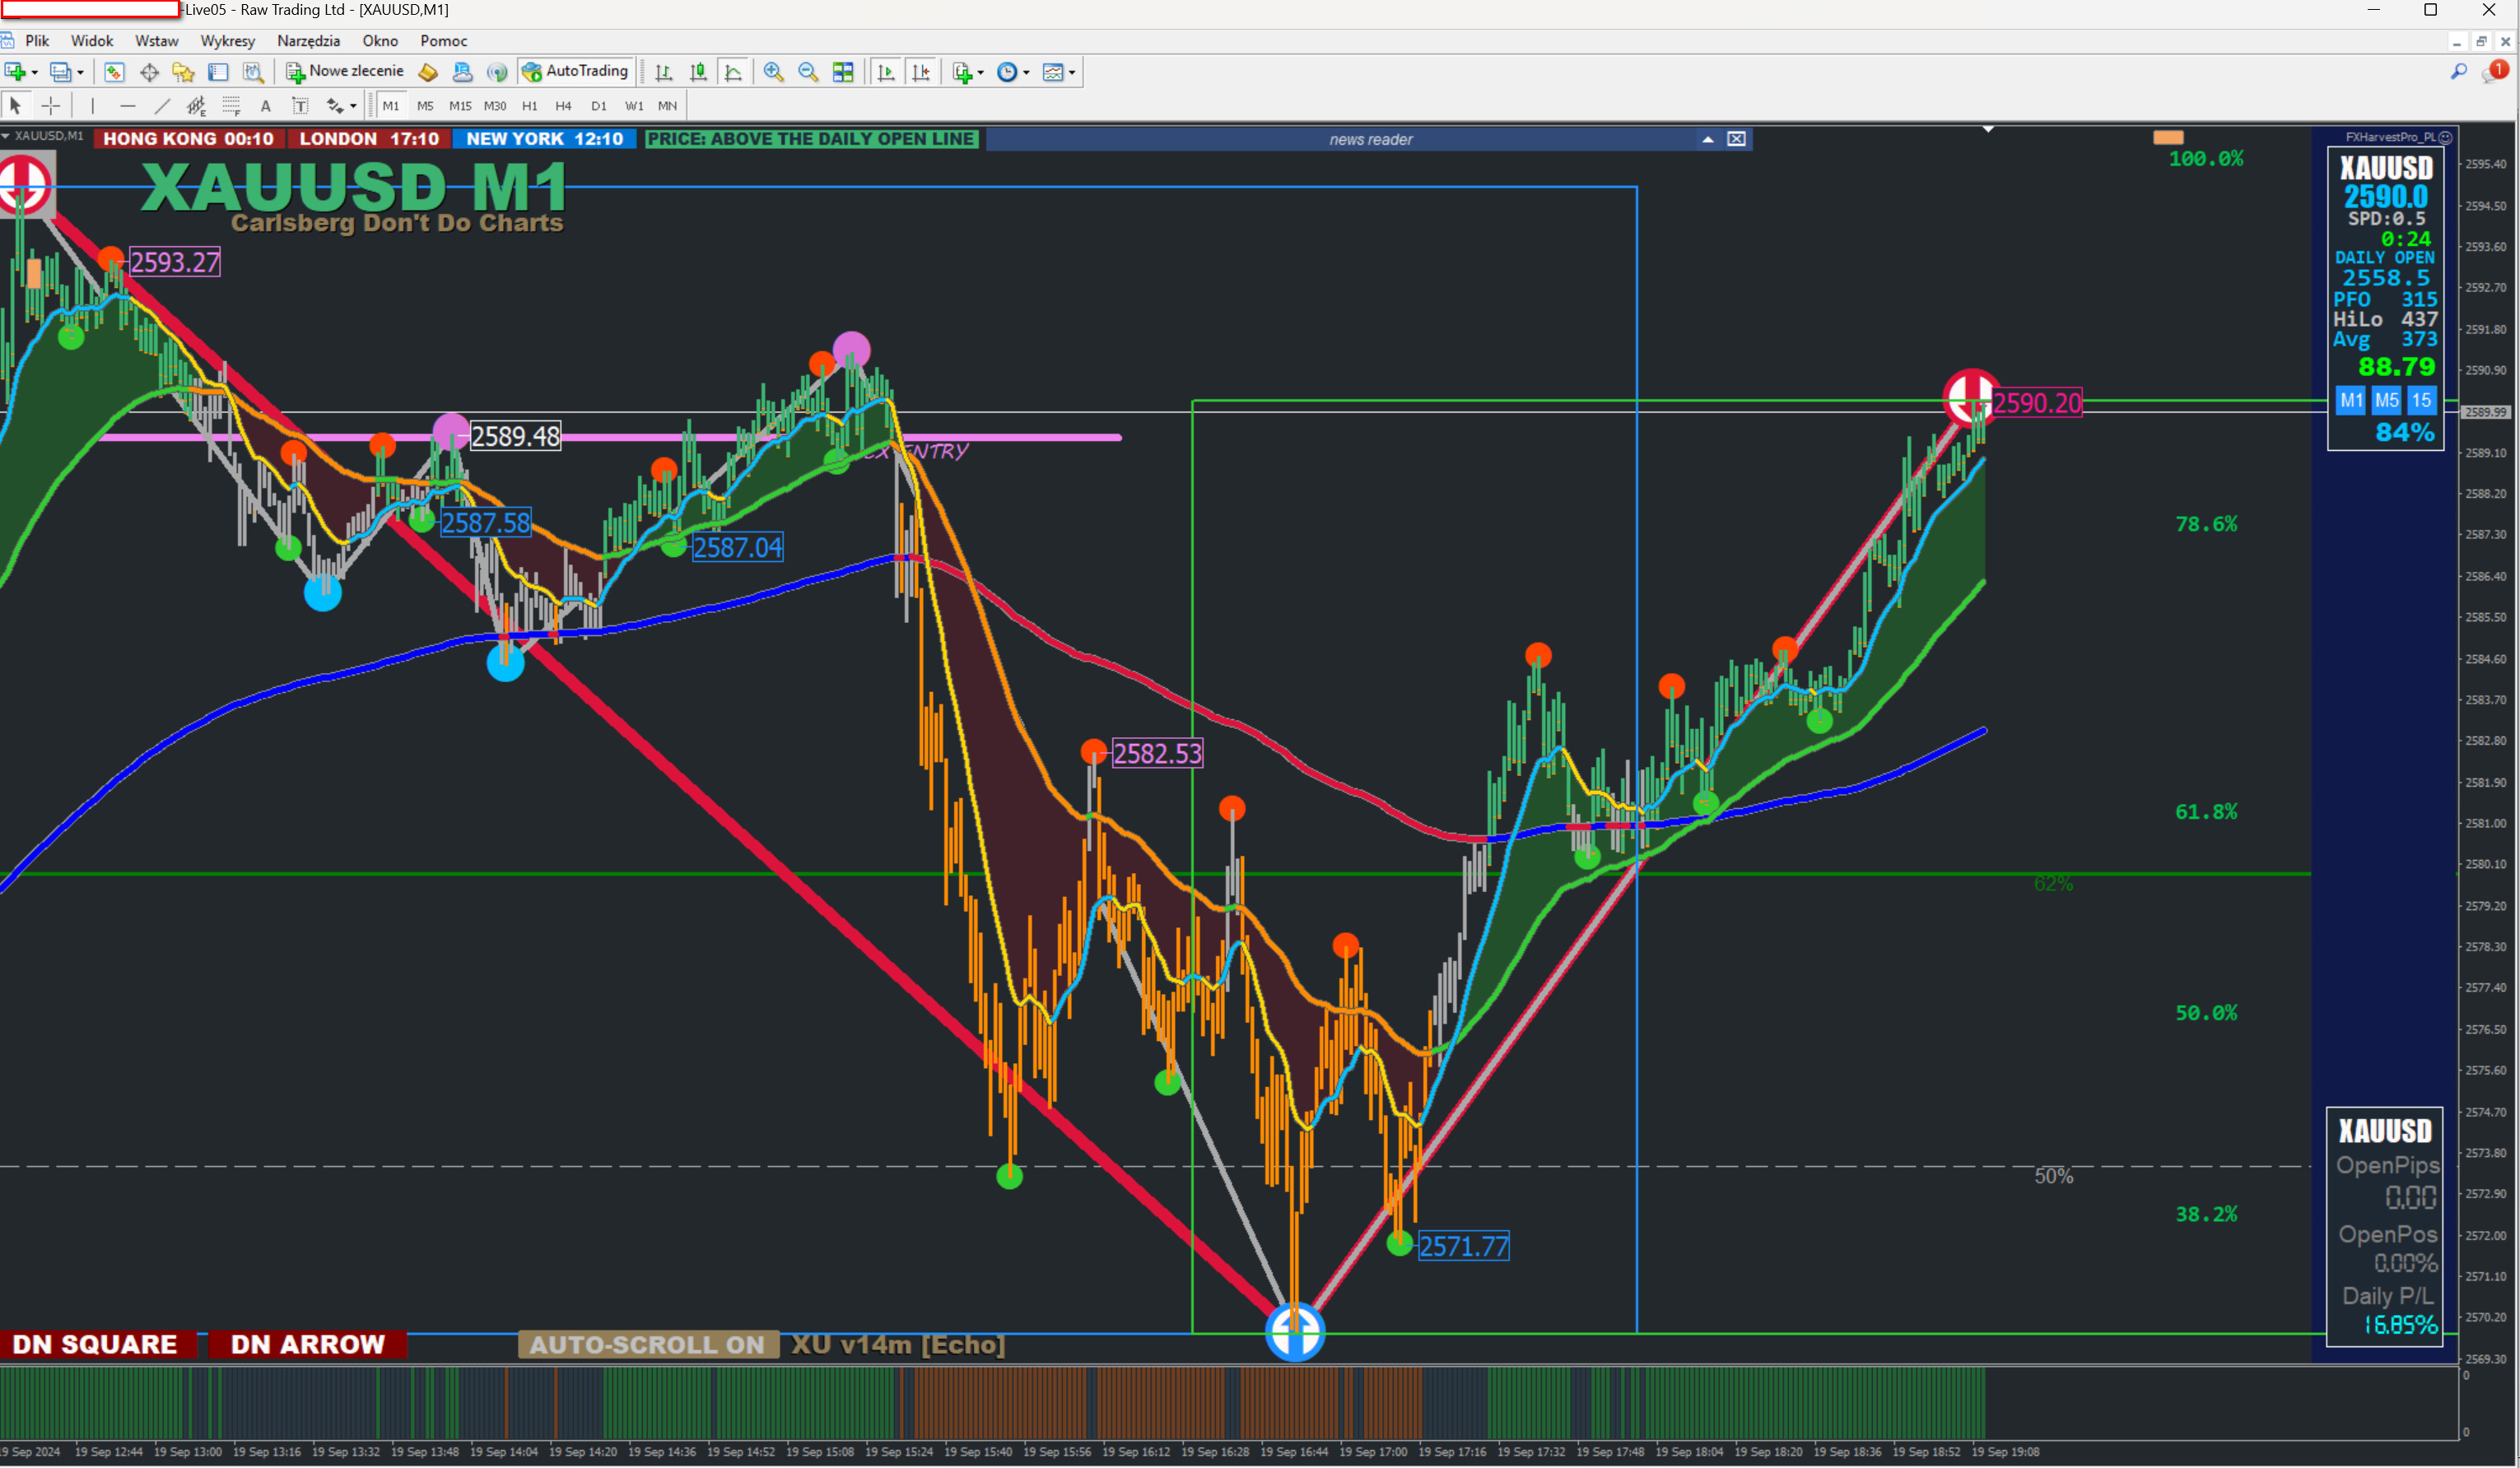Click the Zoom In magnifier icon
This screenshot has height=1468, width=2520.
(773, 72)
